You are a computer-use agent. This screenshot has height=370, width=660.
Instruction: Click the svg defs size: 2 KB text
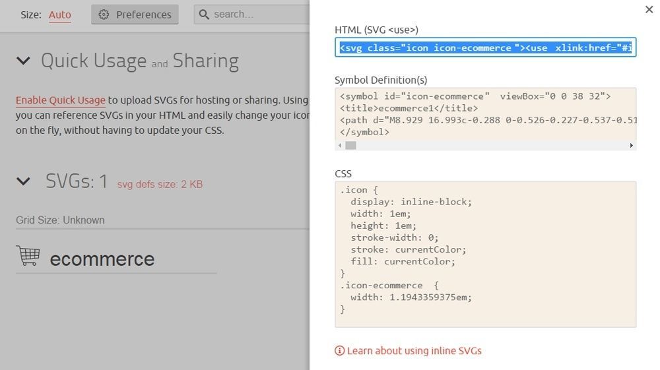pos(160,184)
